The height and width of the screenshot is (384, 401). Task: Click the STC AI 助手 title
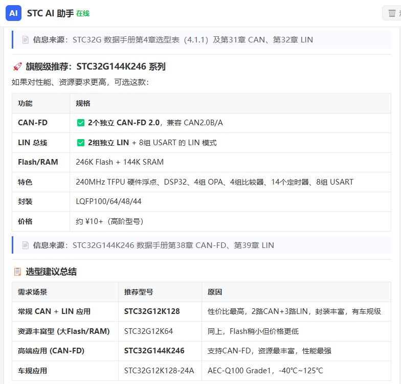50,13
